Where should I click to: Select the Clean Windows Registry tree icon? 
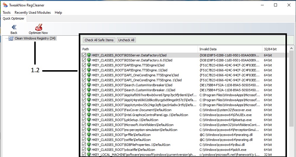(11, 39)
